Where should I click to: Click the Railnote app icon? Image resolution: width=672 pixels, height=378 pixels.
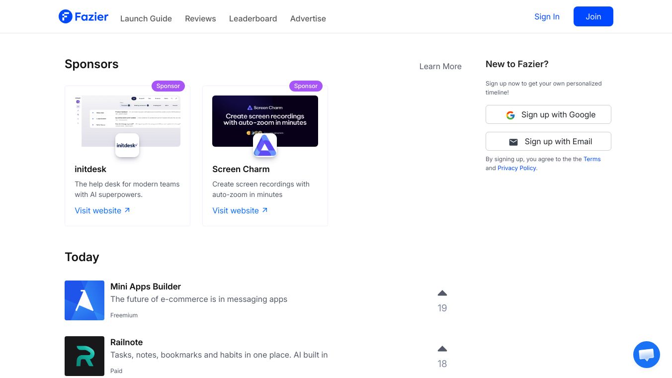click(84, 356)
